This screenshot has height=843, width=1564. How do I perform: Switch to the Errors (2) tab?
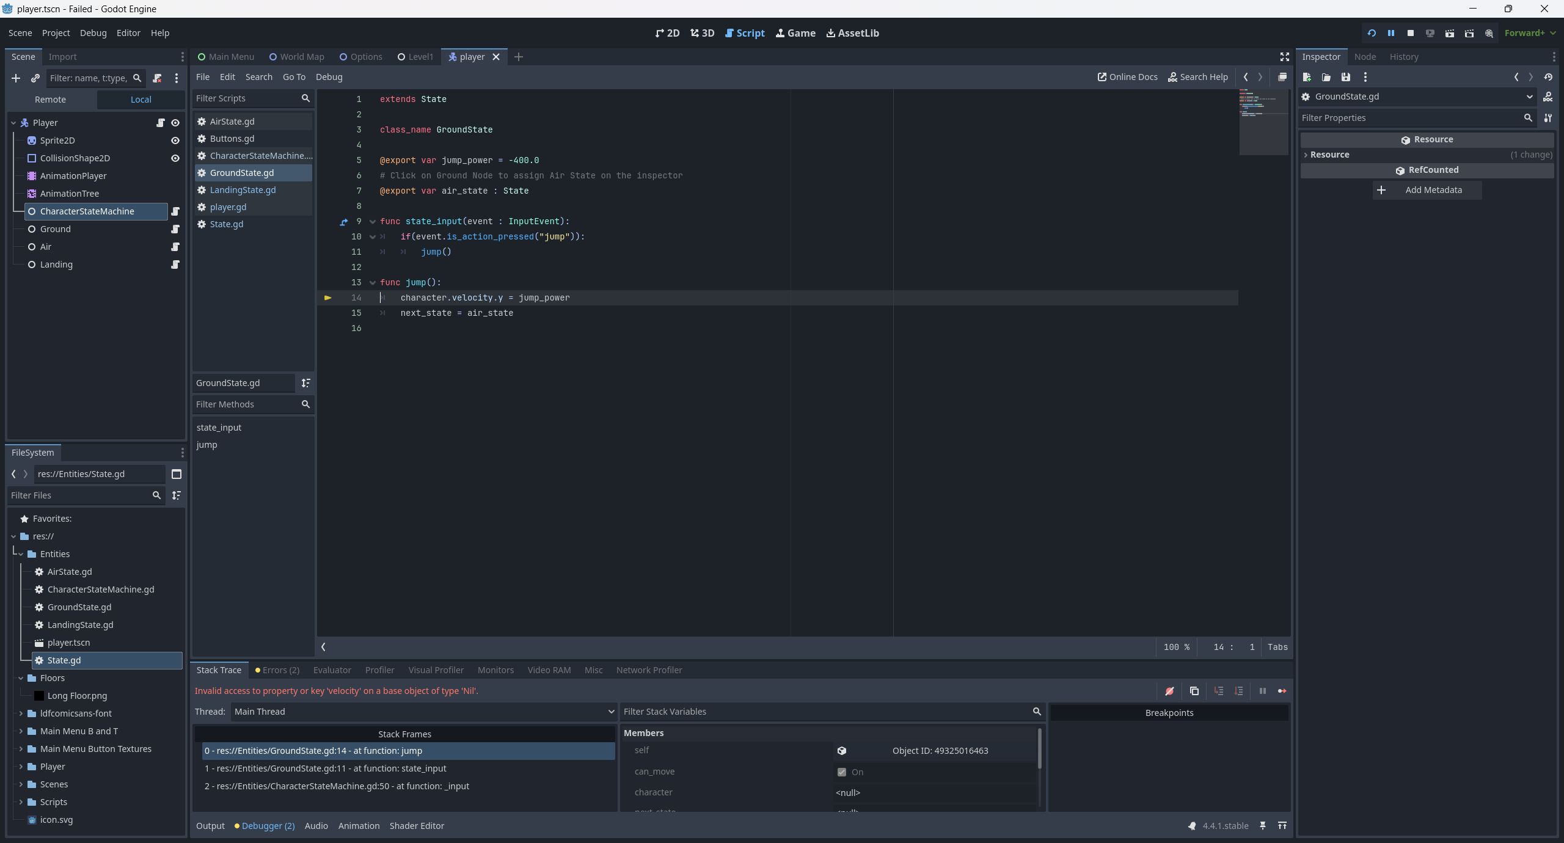277,670
